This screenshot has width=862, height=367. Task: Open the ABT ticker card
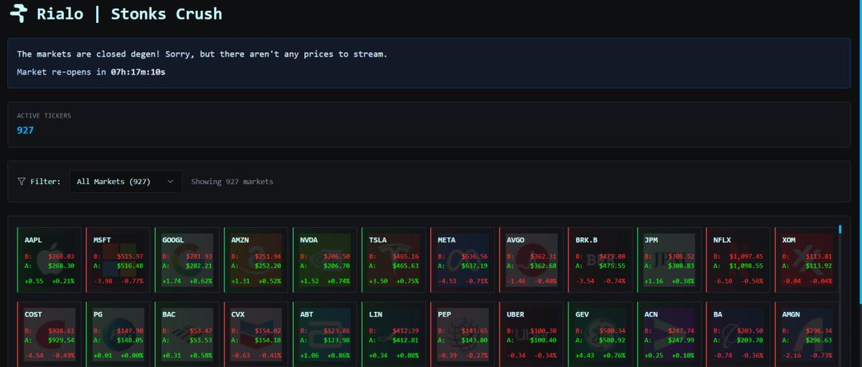point(323,334)
